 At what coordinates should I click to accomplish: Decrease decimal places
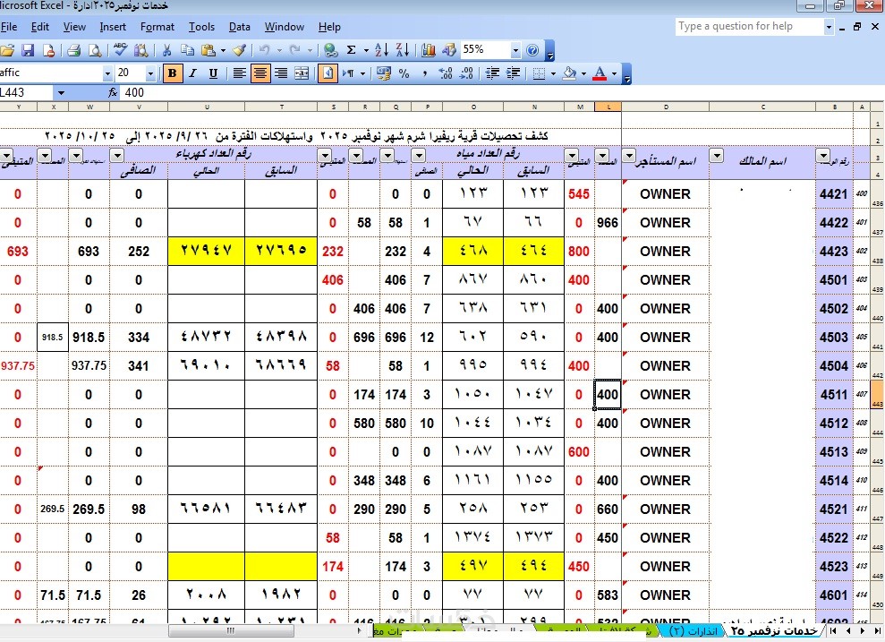(x=466, y=73)
